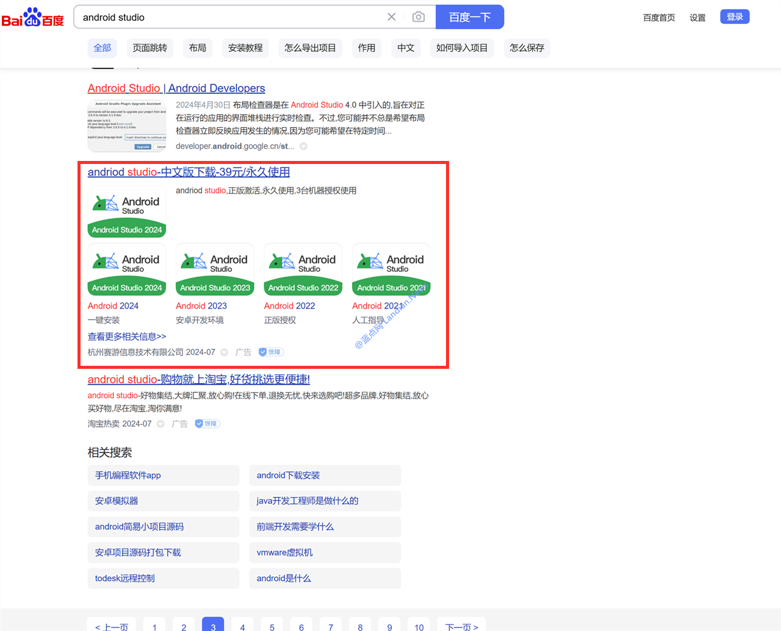The width and height of the screenshot is (781, 631).
Task: Click related search 手机编程软件app
Action: [164, 476]
